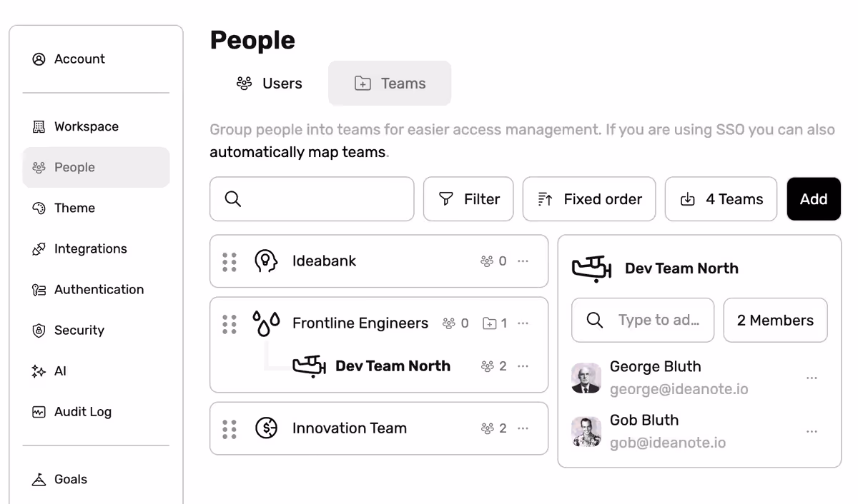Screen dimensions: 858x504
Task: Select the Teams tab
Action: [x=389, y=83]
